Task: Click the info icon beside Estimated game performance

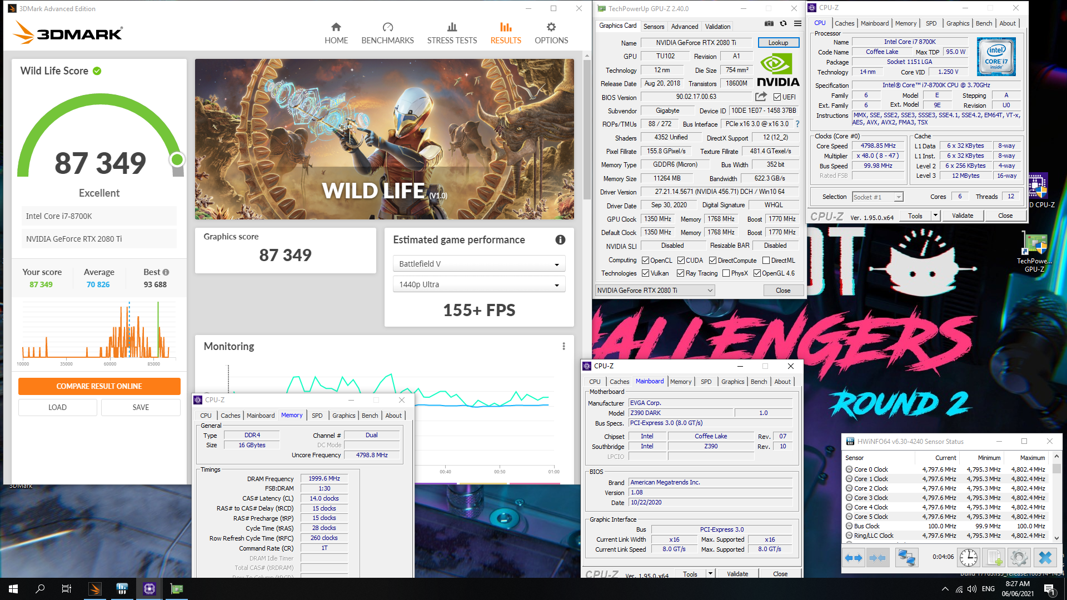Action: 560,239
